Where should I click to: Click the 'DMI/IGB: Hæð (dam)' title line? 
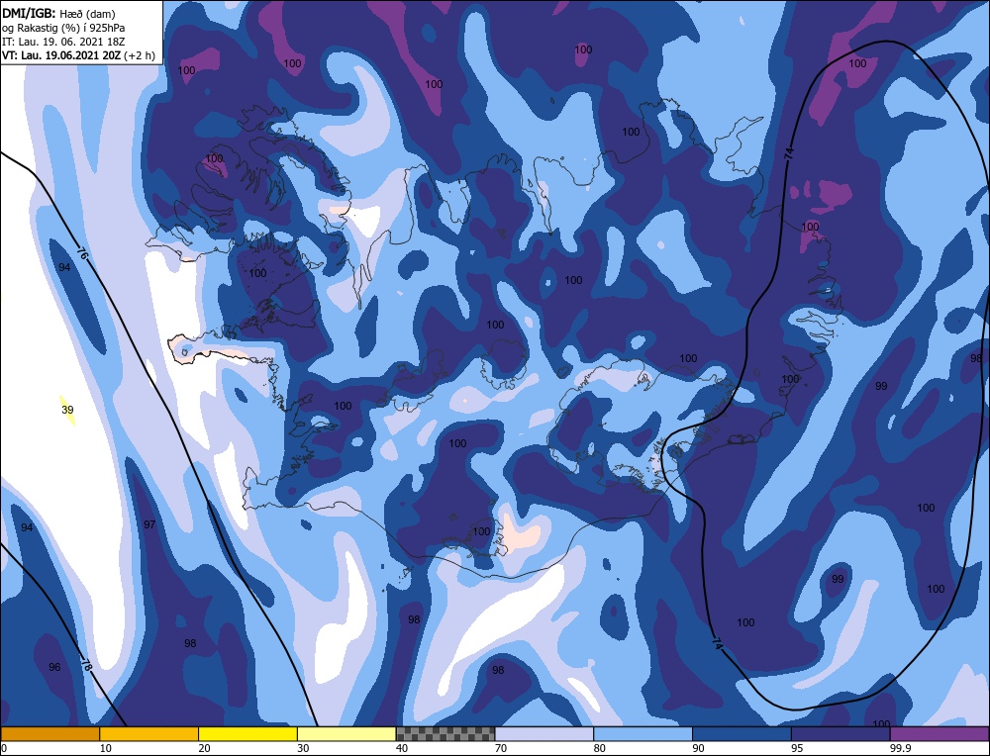tap(58, 13)
